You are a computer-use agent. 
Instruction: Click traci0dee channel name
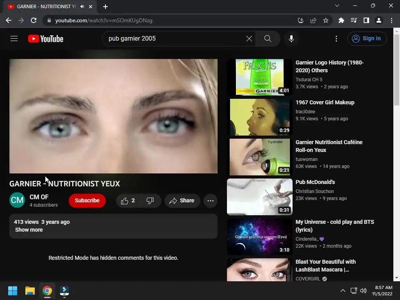[305, 111]
